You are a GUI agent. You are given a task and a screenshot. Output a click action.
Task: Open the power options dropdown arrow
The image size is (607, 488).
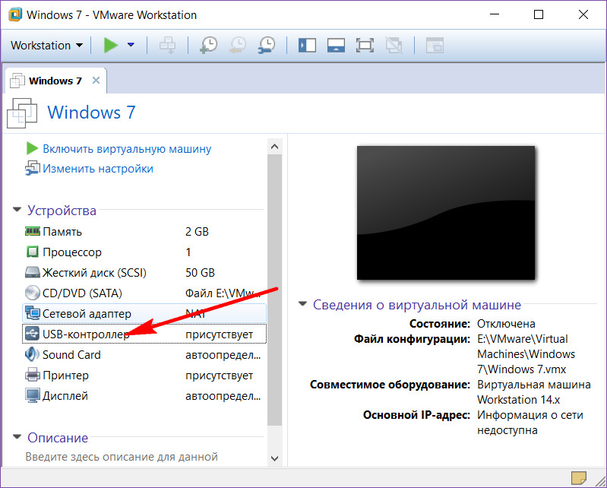[131, 46]
